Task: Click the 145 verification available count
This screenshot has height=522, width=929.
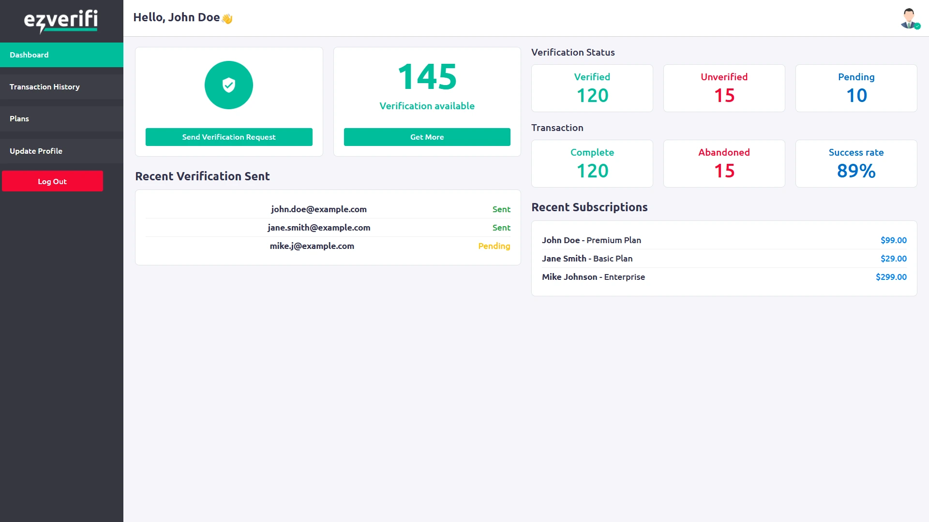Action: click(427, 77)
